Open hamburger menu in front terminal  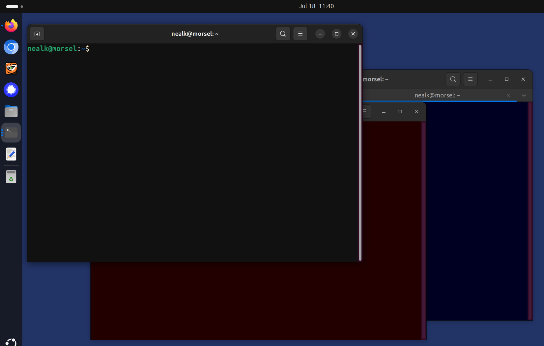tap(300, 34)
